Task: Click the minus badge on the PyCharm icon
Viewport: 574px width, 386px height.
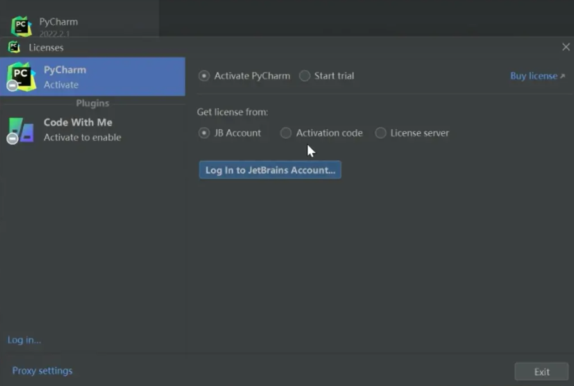Action: pos(12,86)
